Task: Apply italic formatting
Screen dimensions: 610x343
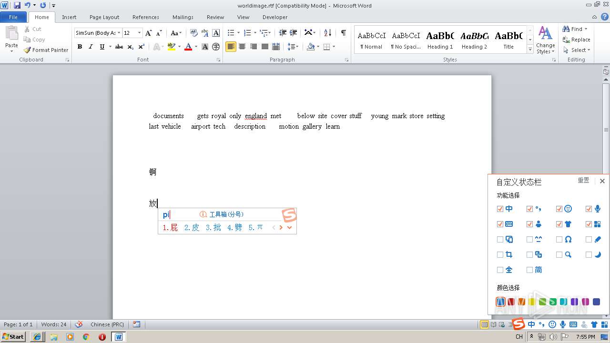Action: pyautogui.click(x=91, y=47)
